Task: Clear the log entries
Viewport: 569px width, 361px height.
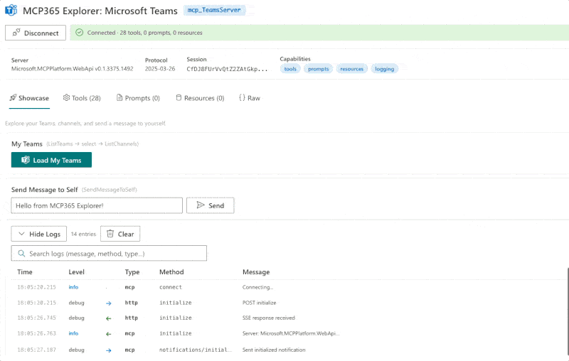Action: pos(120,234)
